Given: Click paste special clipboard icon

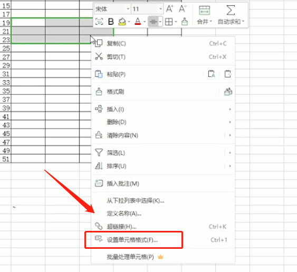Looking at the screenshot, I should coord(228,74).
